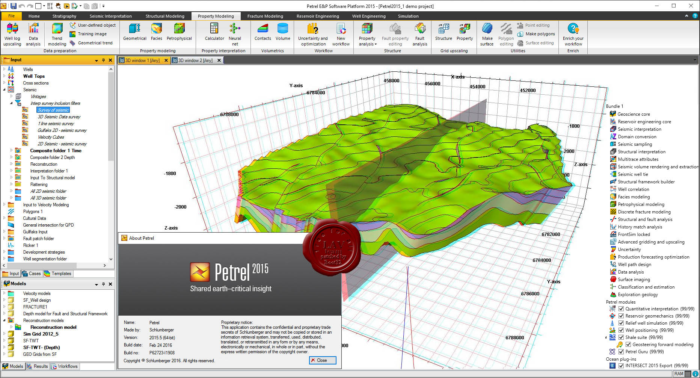Open Structure grid upscaling
The image size is (700, 378).
click(444, 32)
